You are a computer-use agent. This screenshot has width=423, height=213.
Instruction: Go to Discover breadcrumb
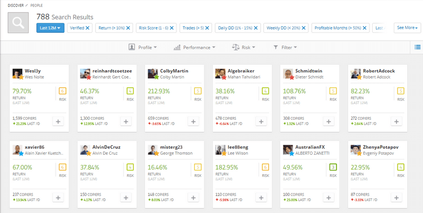(x=15, y=5)
